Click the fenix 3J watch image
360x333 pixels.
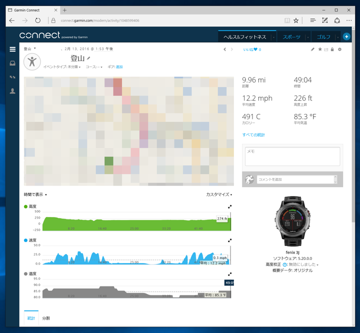coord(292,221)
